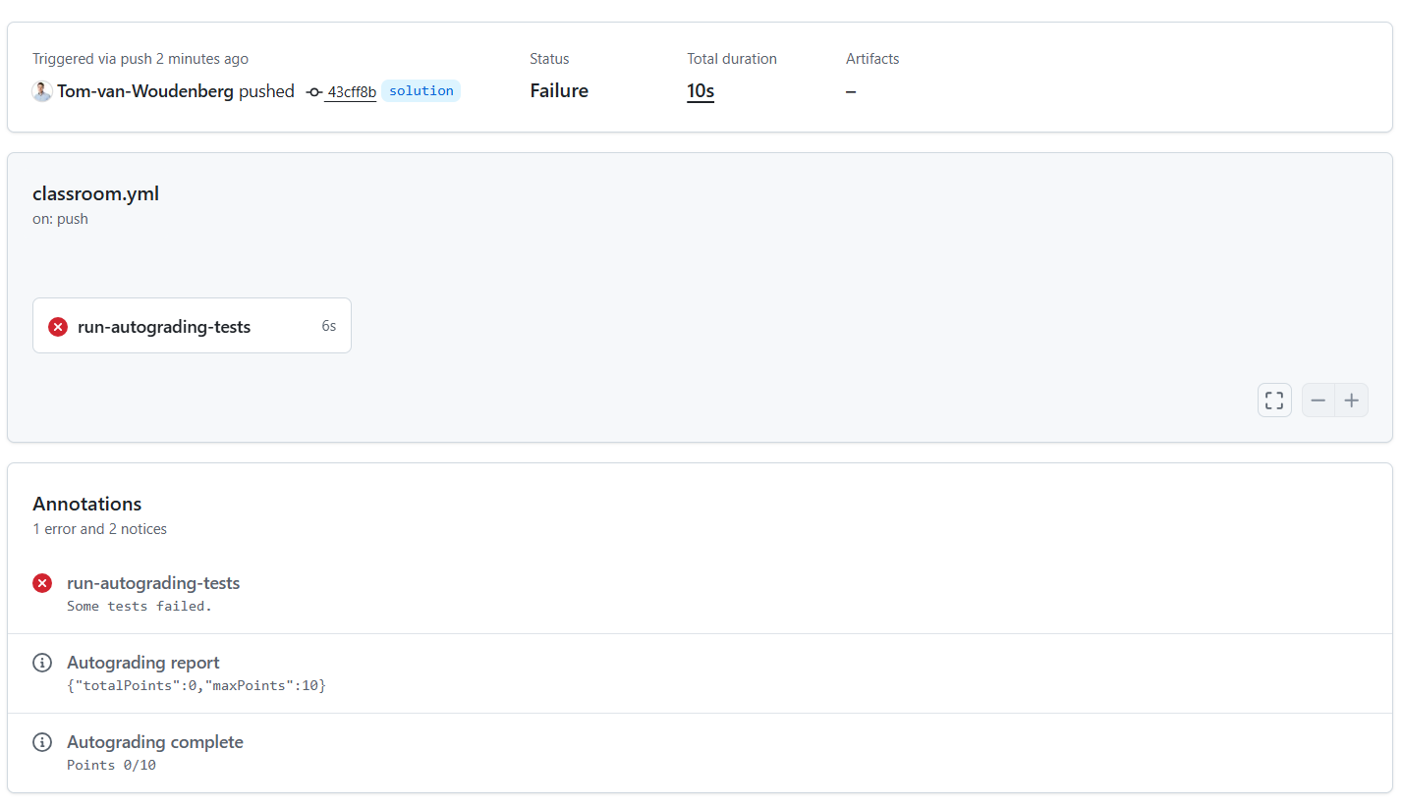1402x804 pixels.
Task: Click the Total duration label
Action: pos(732,59)
